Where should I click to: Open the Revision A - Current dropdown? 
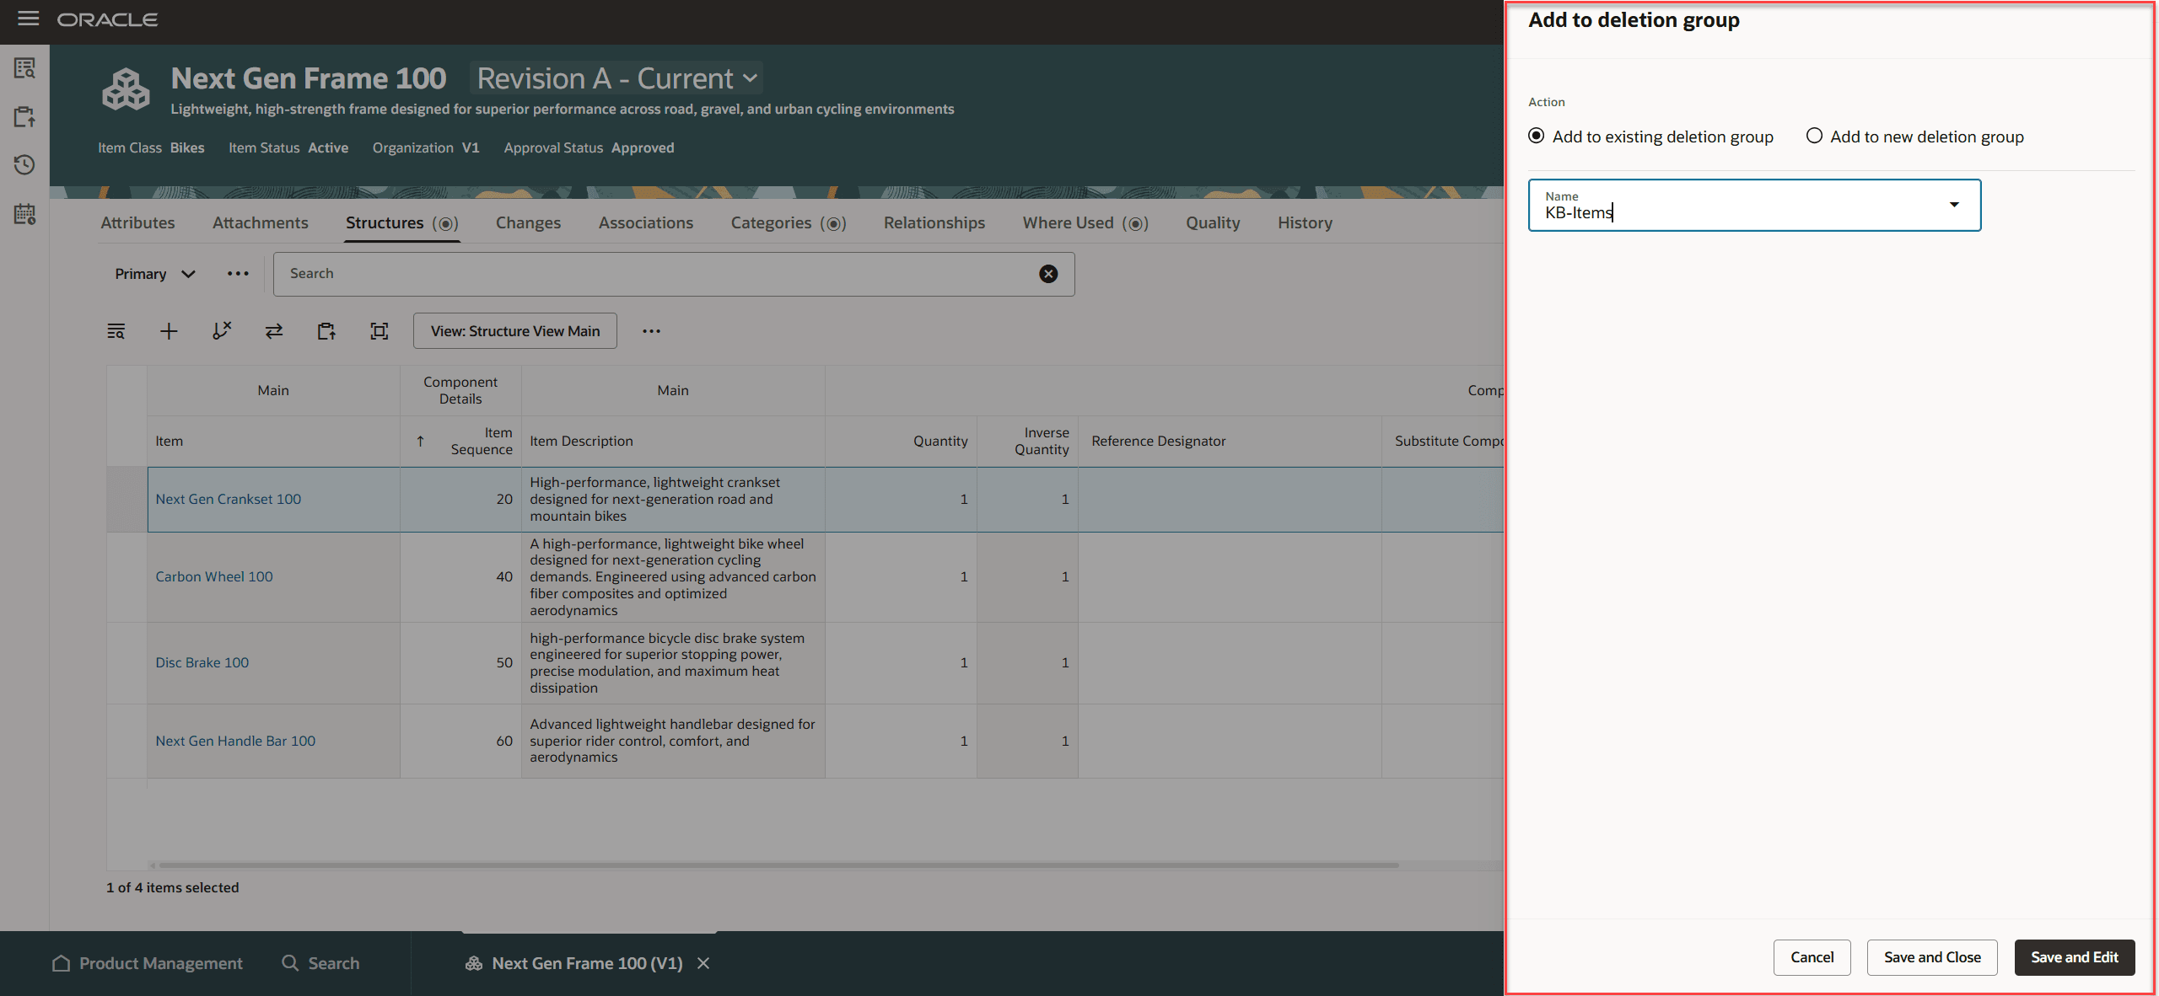click(x=616, y=78)
